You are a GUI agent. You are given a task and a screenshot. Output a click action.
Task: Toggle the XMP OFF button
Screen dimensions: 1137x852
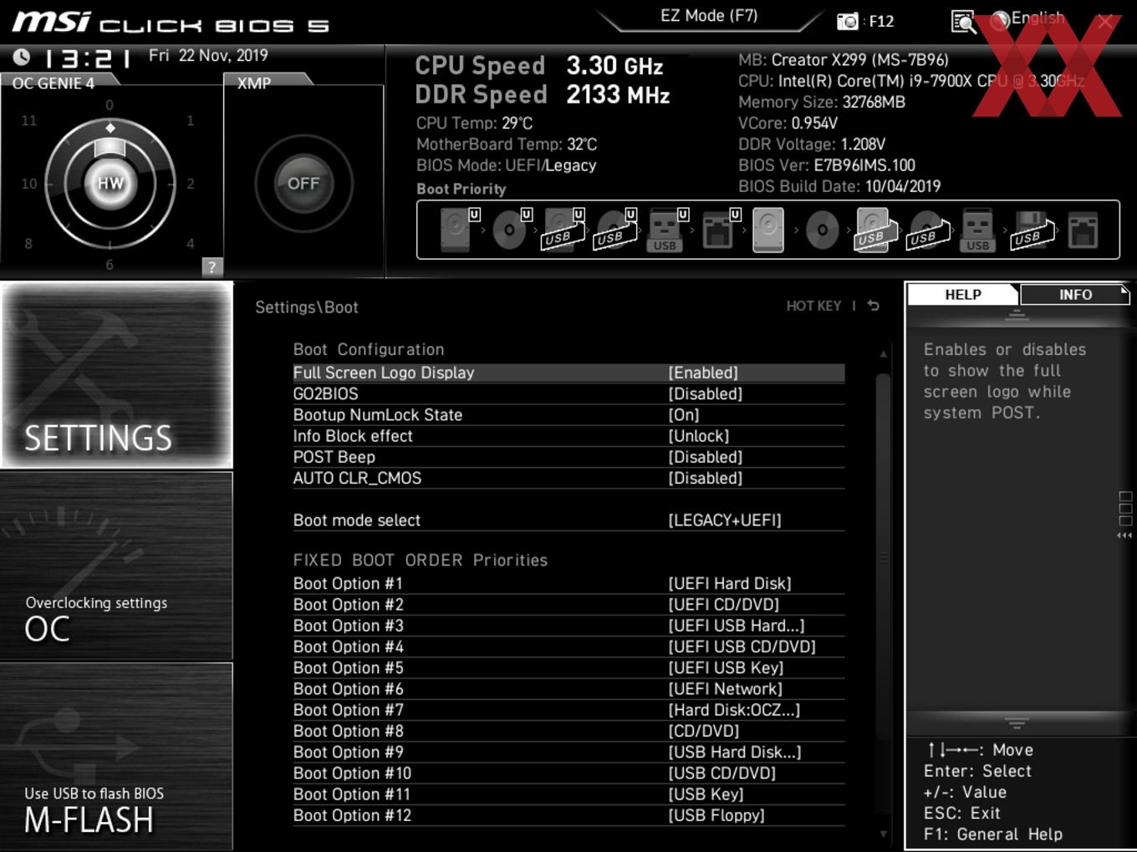[x=303, y=183]
